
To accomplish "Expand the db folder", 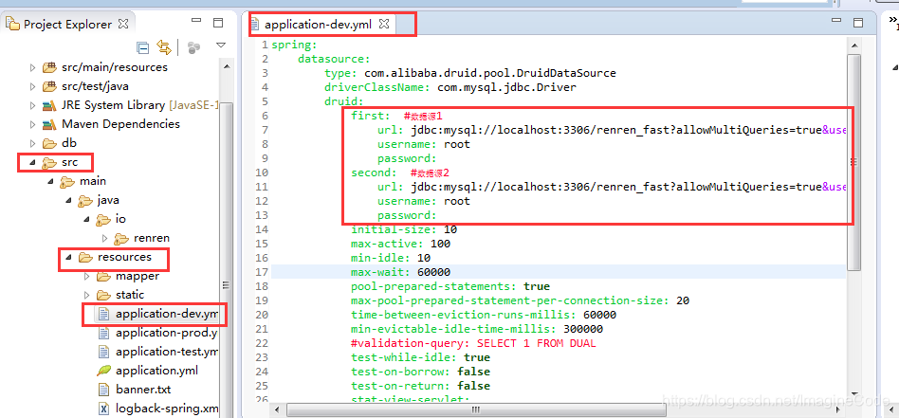I will click(x=32, y=143).
